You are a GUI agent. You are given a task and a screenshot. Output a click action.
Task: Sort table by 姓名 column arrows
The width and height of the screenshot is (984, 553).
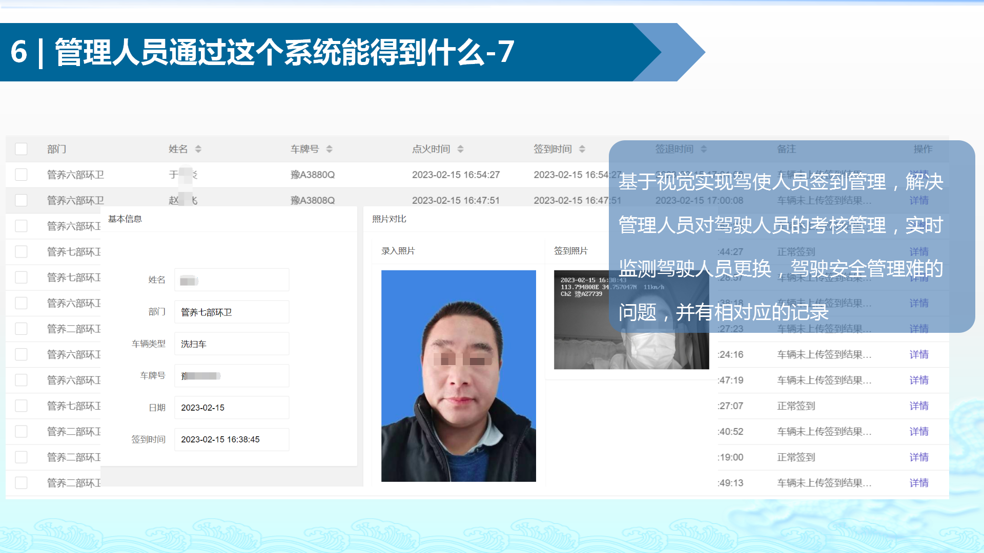(198, 149)
